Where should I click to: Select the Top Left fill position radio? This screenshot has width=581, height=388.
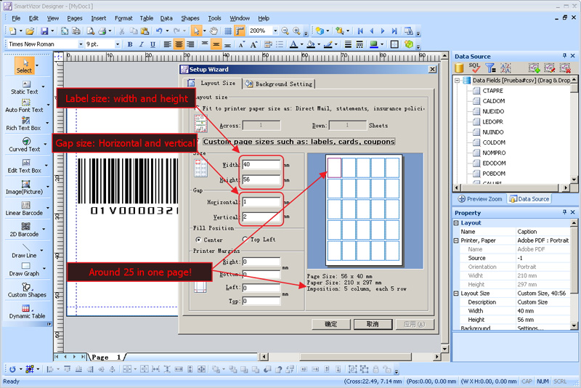245,239
